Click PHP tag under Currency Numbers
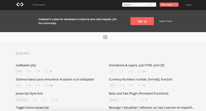206x111 pixels. [112, 85]
